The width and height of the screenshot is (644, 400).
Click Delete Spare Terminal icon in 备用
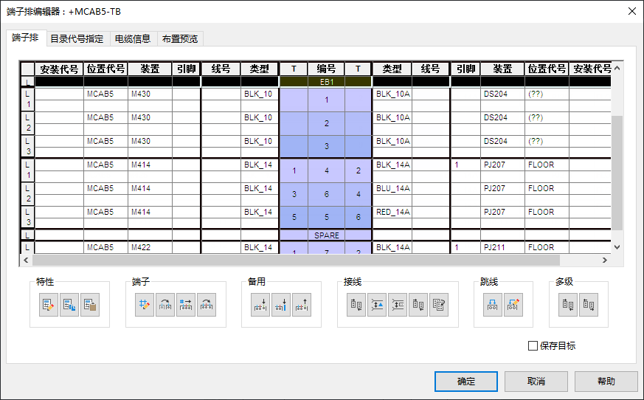302,305
